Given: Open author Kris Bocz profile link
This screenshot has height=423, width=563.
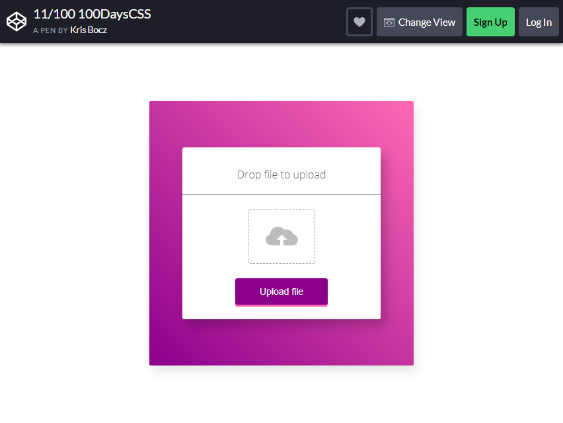Looking at the screenshot, I should (89, 30).
